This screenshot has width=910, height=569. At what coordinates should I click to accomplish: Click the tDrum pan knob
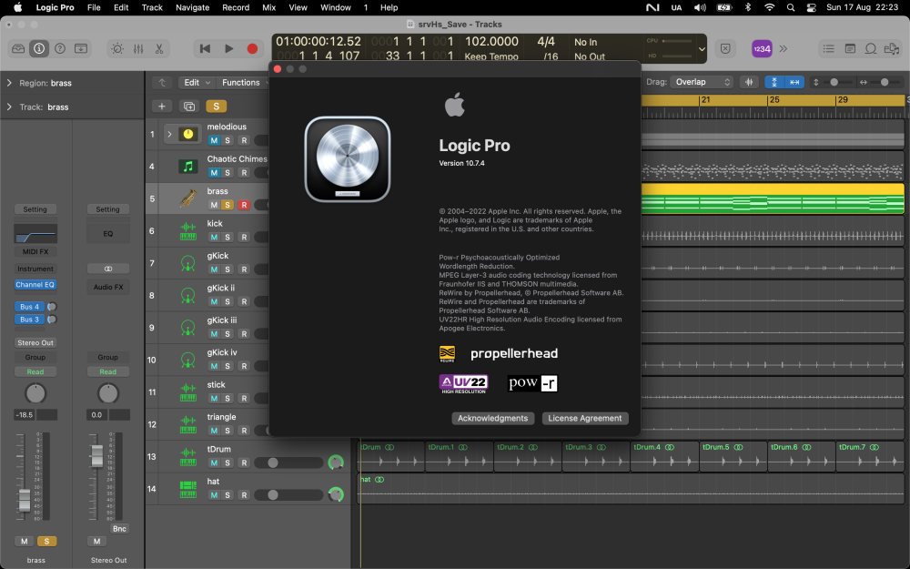tap(336, 462)
